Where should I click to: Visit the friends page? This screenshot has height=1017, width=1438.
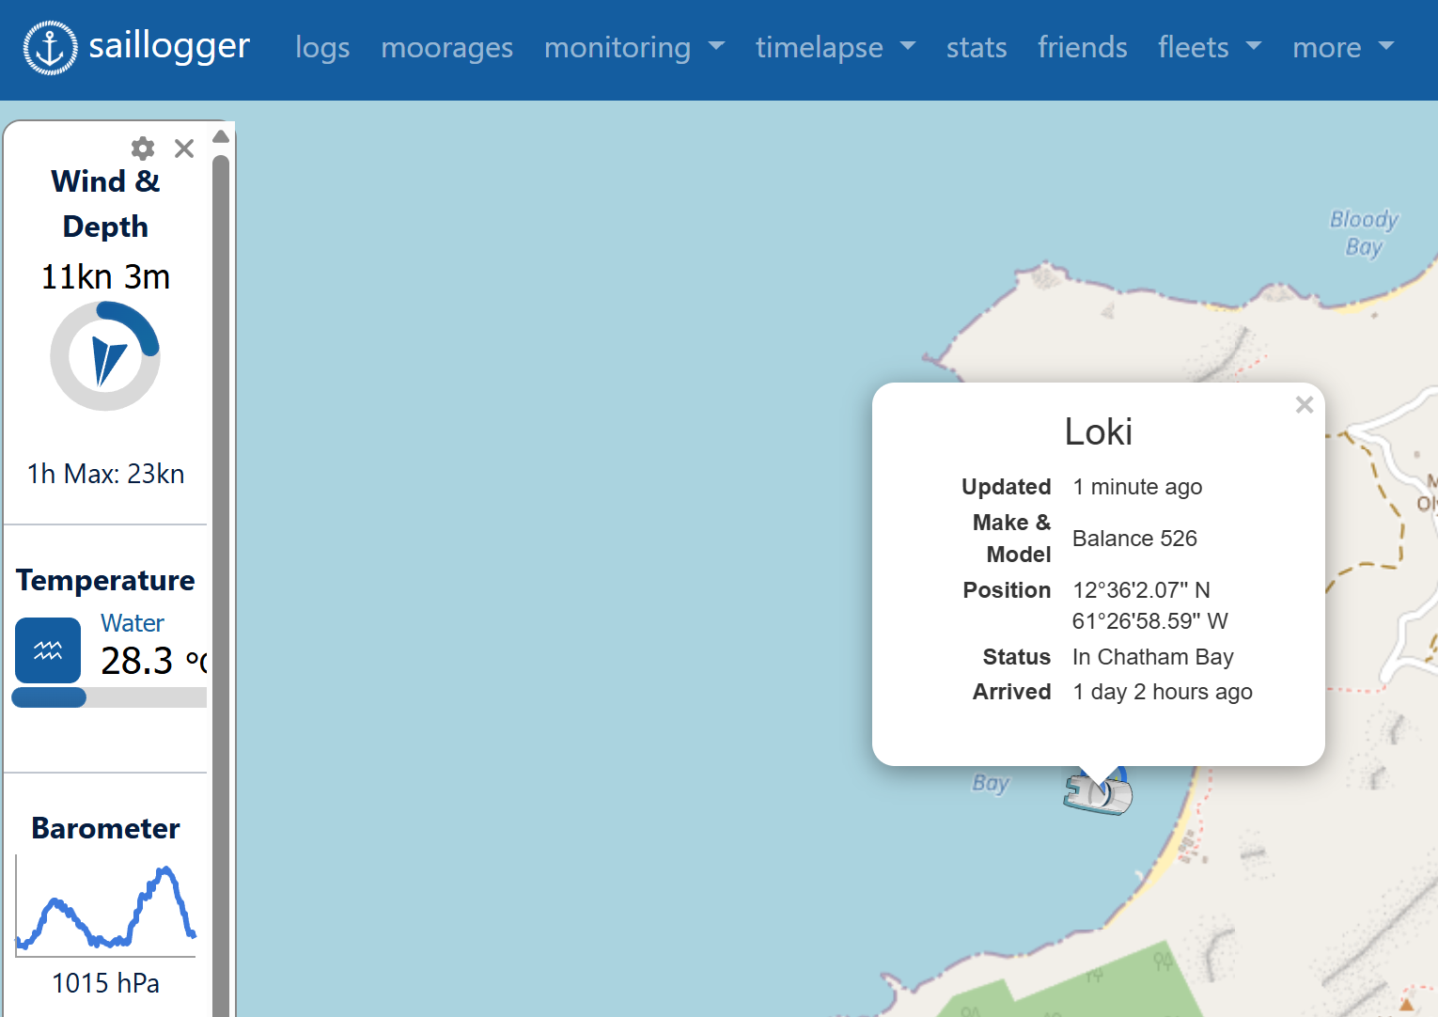click(x=1083, y=48)
